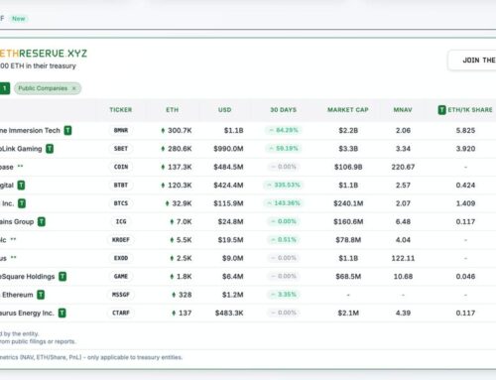Click the COIN ticker pill
Viewport: 496px width, 380px height.
click(x=121, y=167)
